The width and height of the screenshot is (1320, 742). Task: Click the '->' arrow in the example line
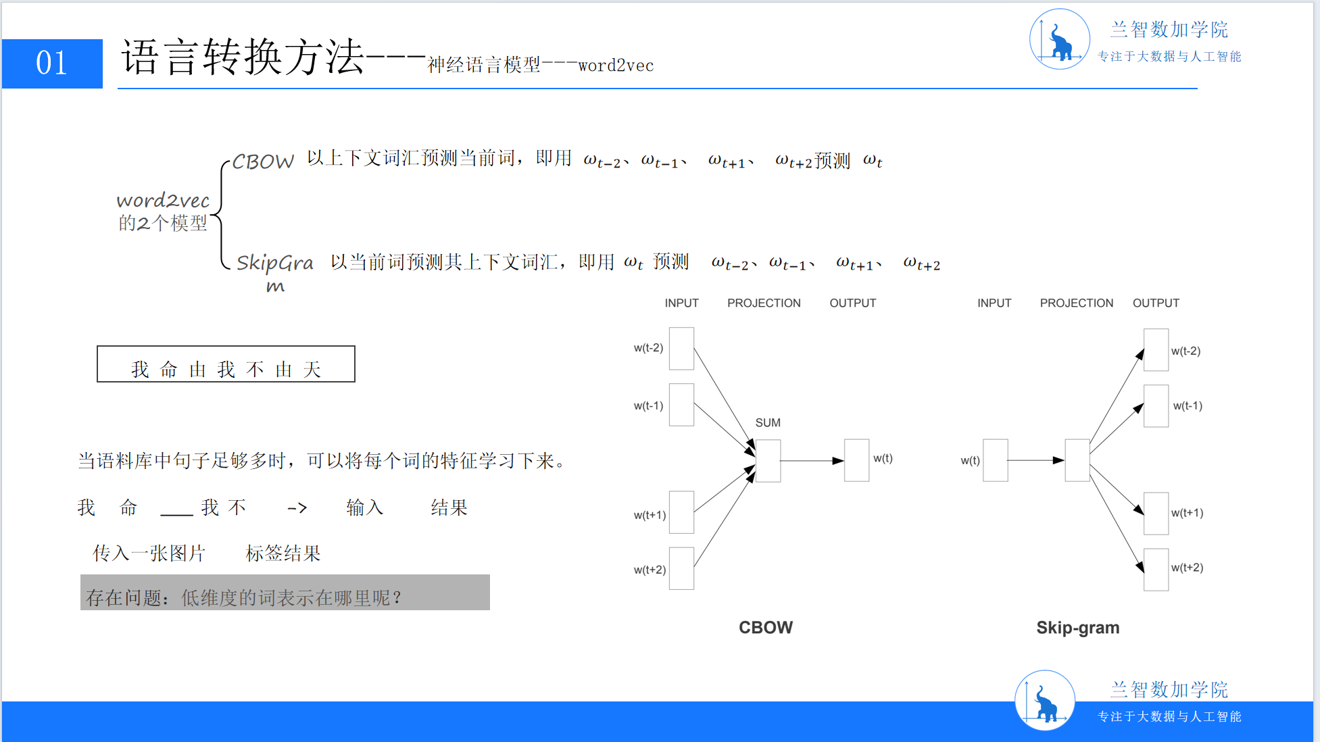point(297,508)
